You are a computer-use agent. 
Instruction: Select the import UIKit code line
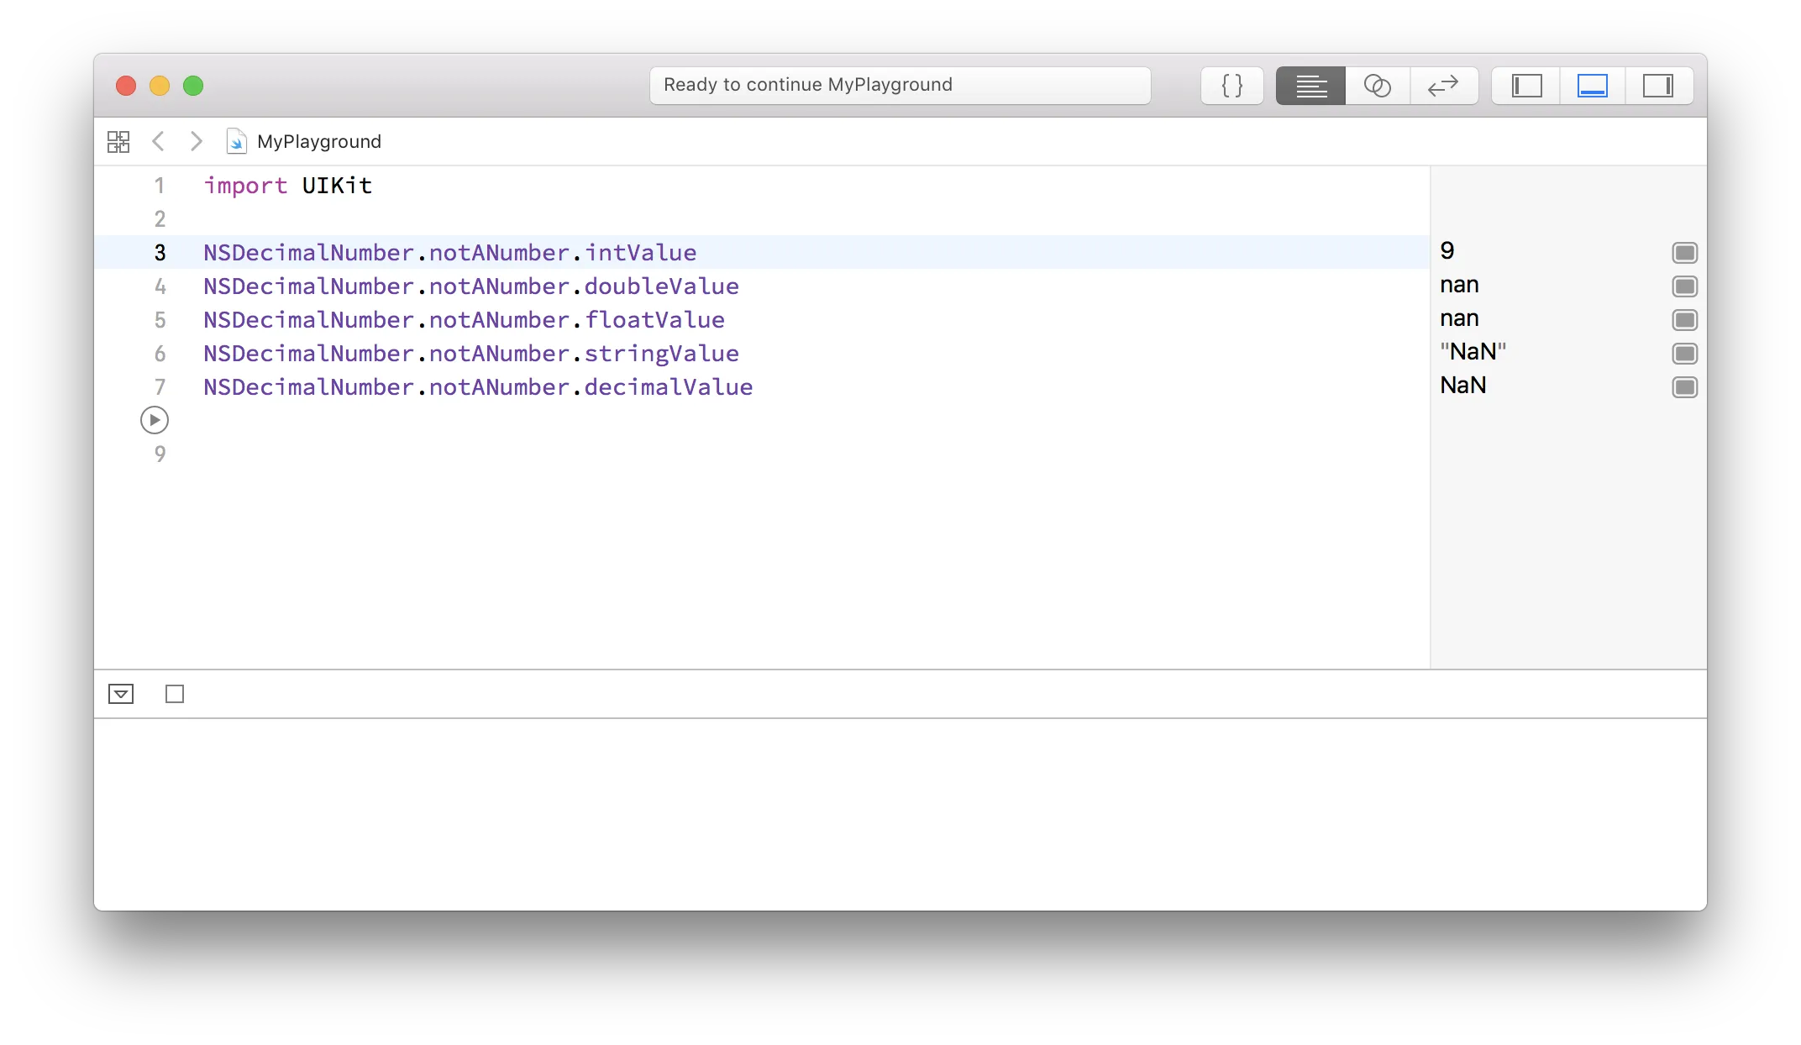click(x=287, y=186)
